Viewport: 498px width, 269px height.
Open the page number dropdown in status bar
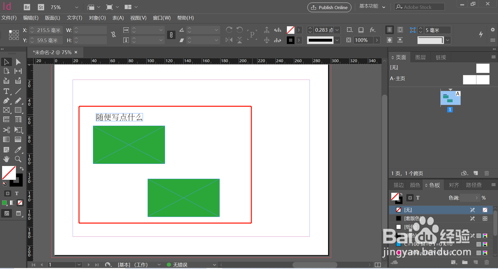point(79,265)
